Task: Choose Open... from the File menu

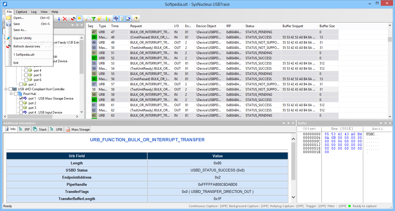Action: [29, 18]
